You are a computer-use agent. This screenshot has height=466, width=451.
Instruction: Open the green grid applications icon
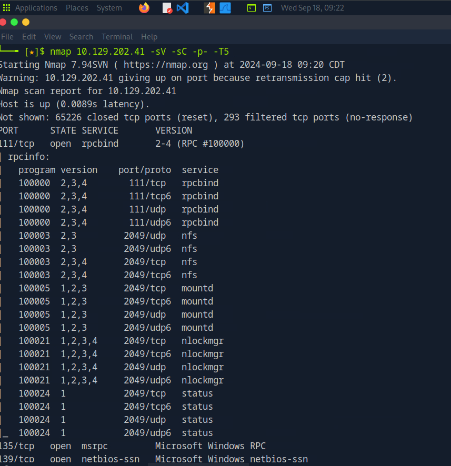(6, 8)
